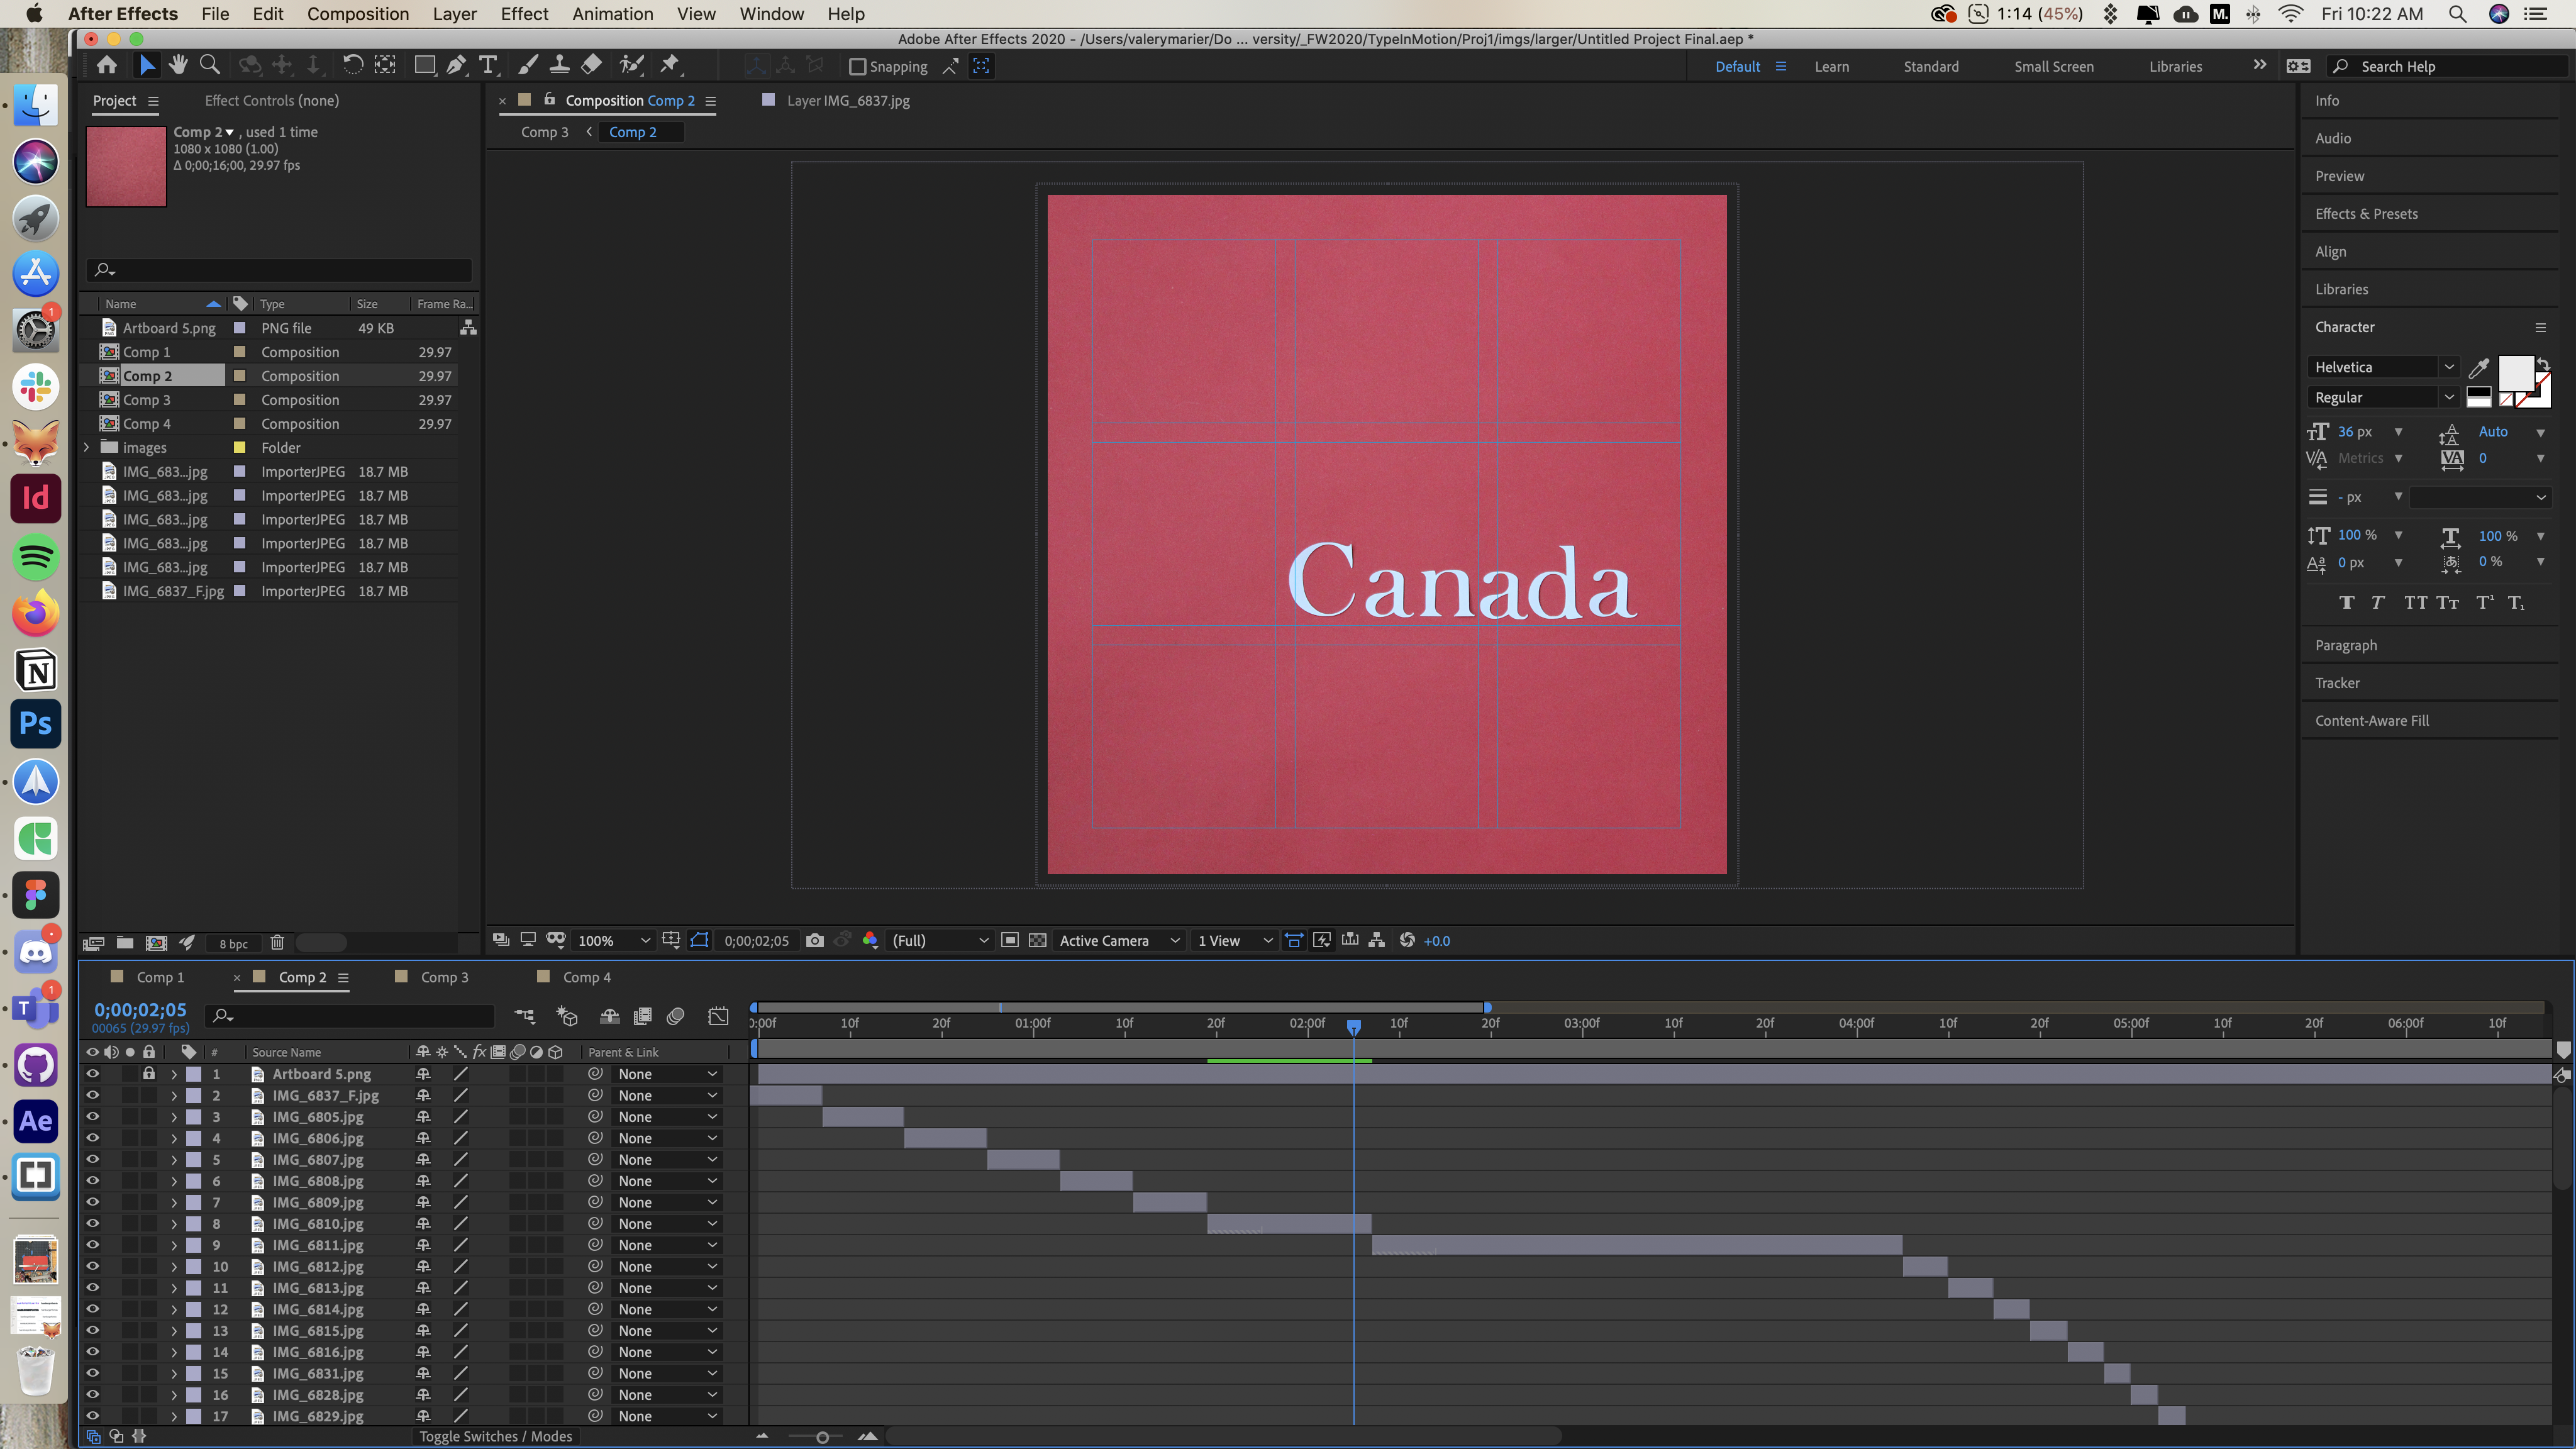Open the Effects & Presets panel

pos(2366,214)
